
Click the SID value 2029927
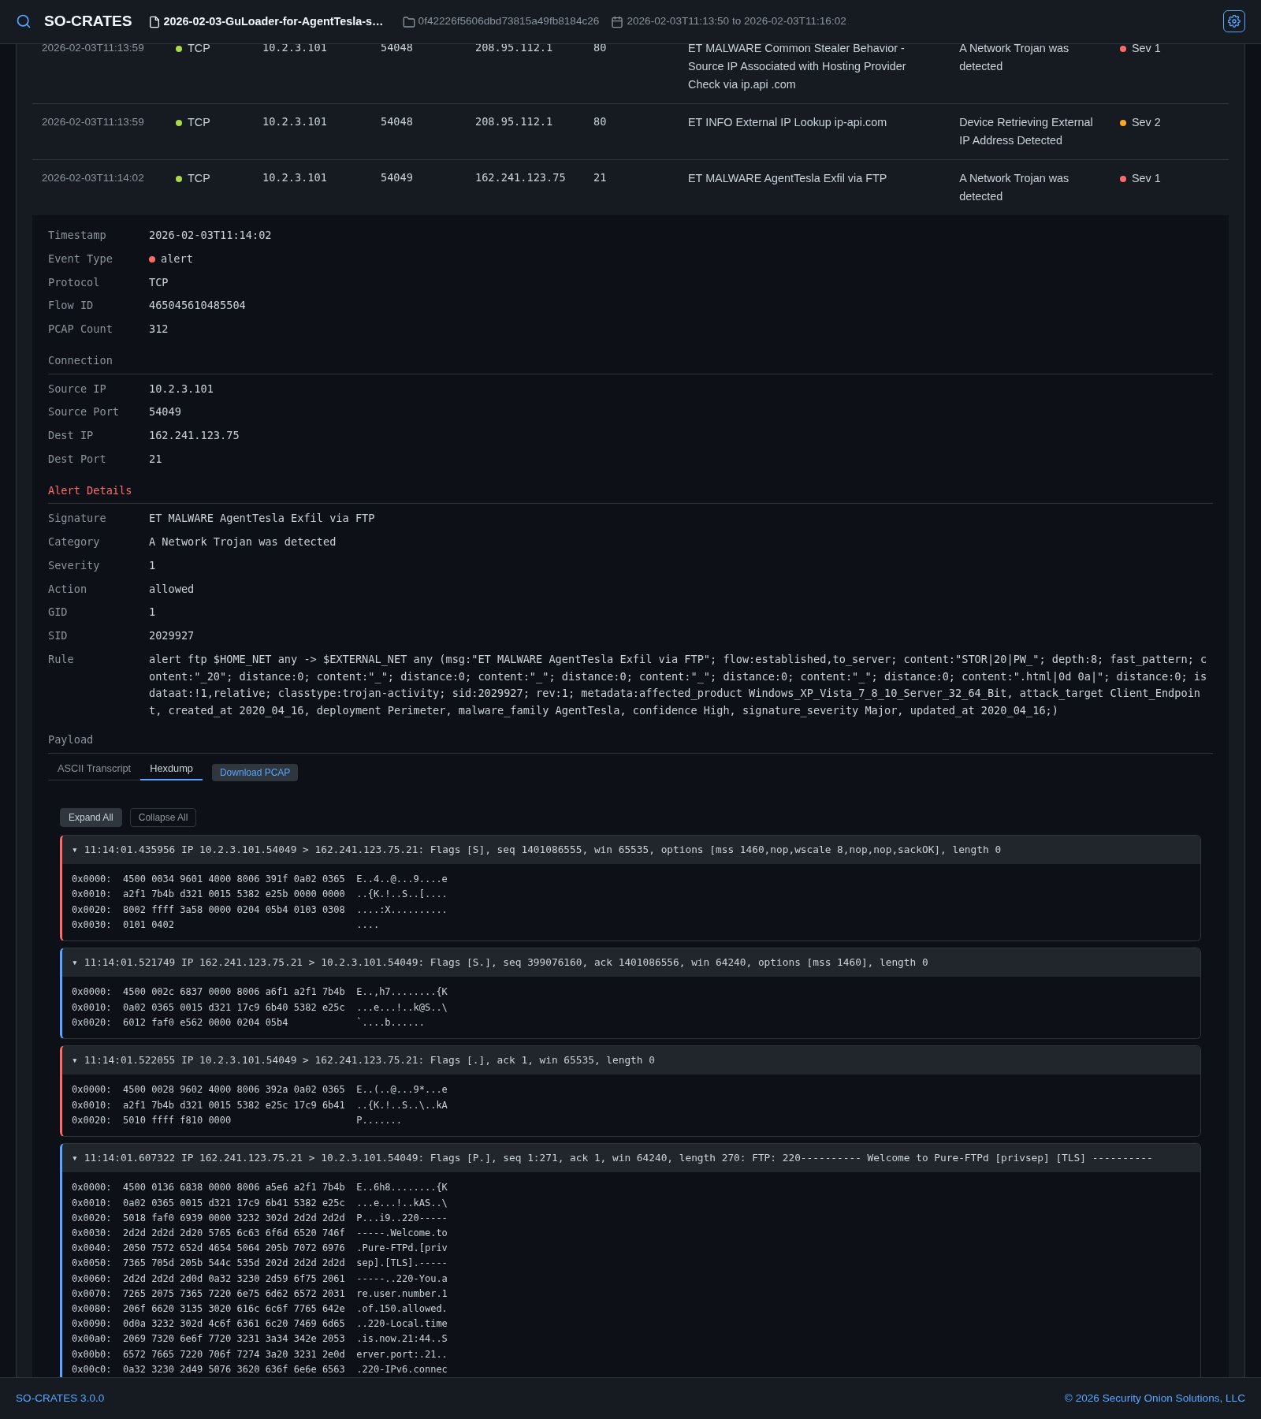point(171,635)
